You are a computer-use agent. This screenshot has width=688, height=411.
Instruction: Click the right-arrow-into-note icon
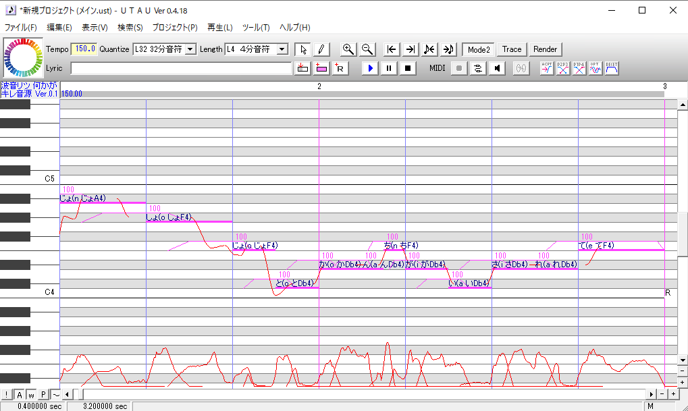tap(448, 49)
